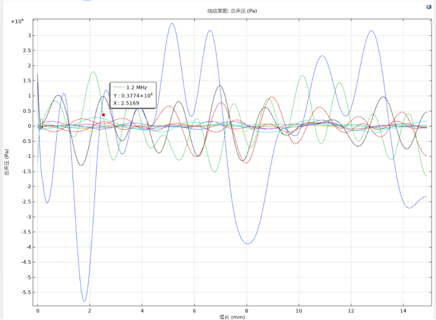Screen dimensions: 436x320
Task: Click the y-axis tick label '0.5'
Action: tap(27, 111)
